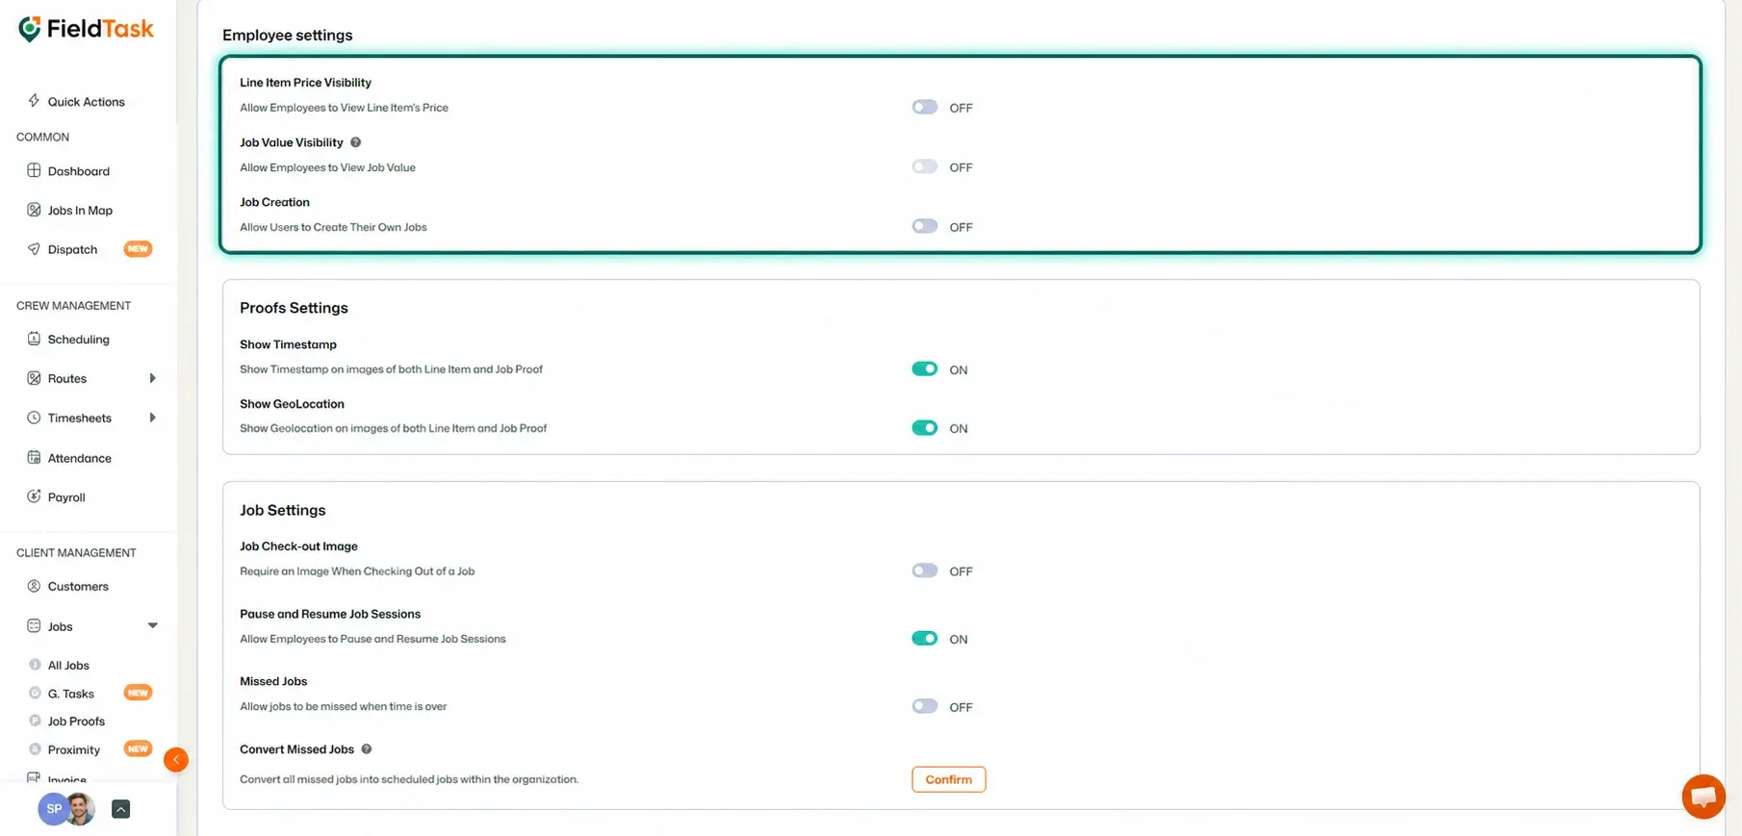Disable Show GeoLocation toggle

tap(925, 428)
